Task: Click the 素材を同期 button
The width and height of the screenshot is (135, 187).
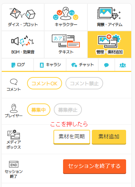Action: pyautogui.click(x=72, y=137)
